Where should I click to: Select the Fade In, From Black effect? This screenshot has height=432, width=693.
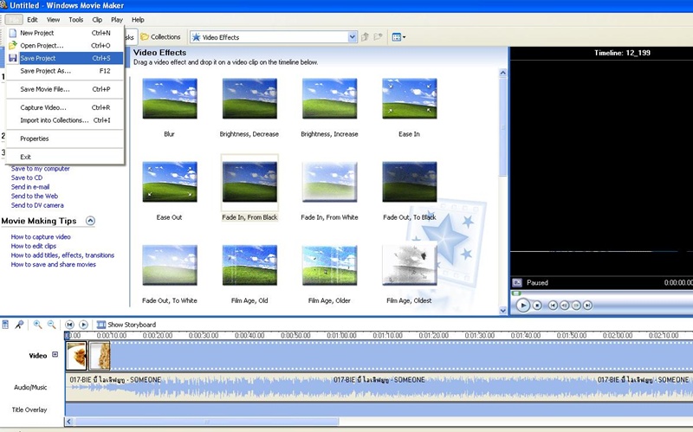249,182
